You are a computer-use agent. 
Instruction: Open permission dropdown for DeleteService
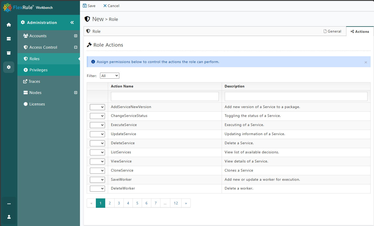pyautogui.click(x=97, y=143)
